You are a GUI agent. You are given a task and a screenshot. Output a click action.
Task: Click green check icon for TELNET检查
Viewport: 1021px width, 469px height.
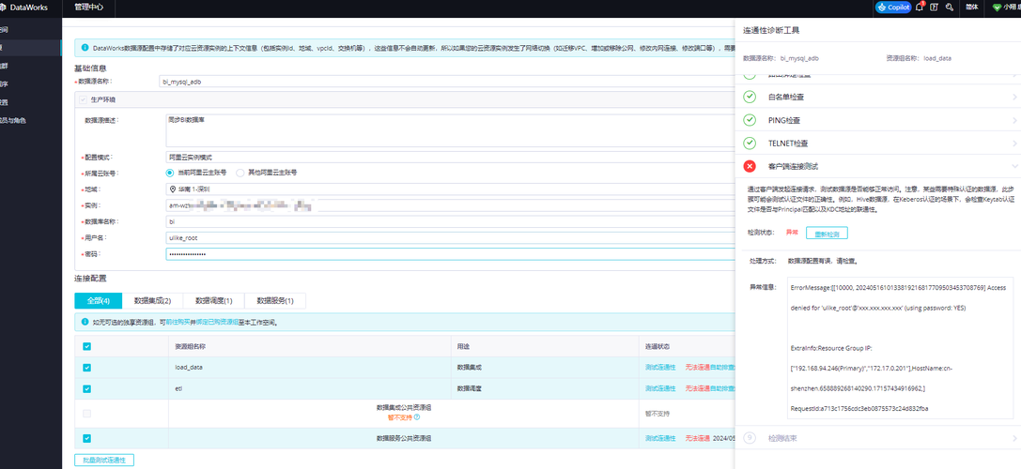pyautogui.click(x=750, y=144)
